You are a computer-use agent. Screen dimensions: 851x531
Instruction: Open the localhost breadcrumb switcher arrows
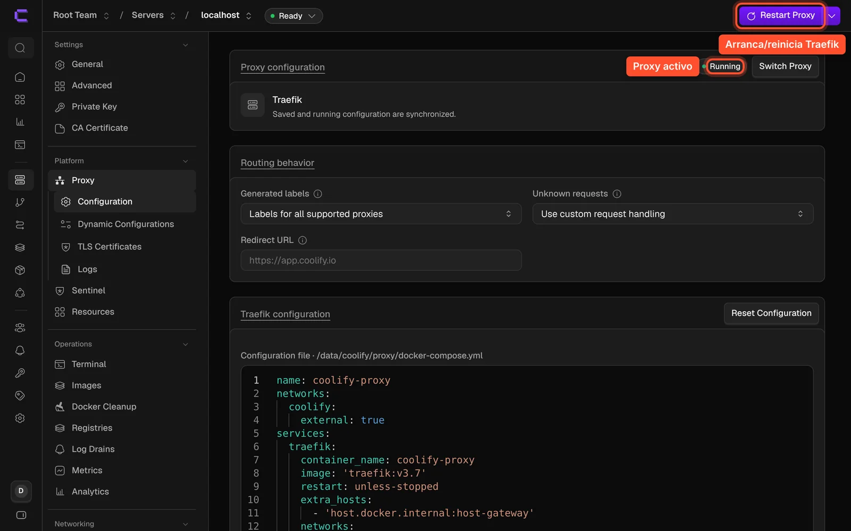click(248, 16)
